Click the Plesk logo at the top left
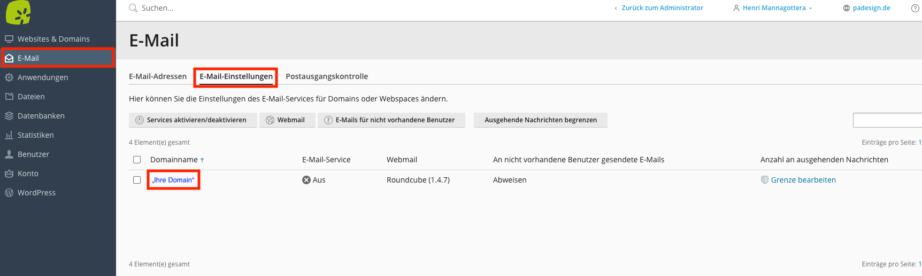922x276 pixels. pos(18,12)
